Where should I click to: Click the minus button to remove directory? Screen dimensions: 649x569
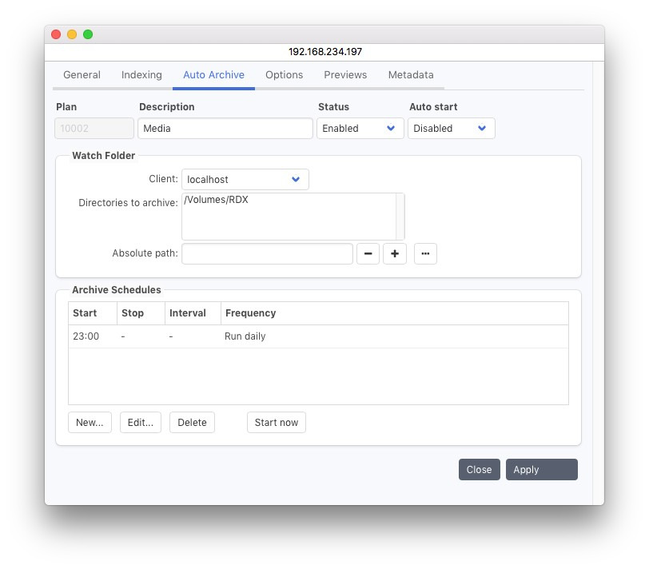368,254
